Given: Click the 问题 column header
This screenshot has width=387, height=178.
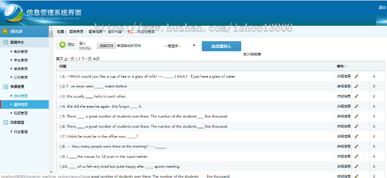Looking at the screenshot, I should [x=63, y=66].
